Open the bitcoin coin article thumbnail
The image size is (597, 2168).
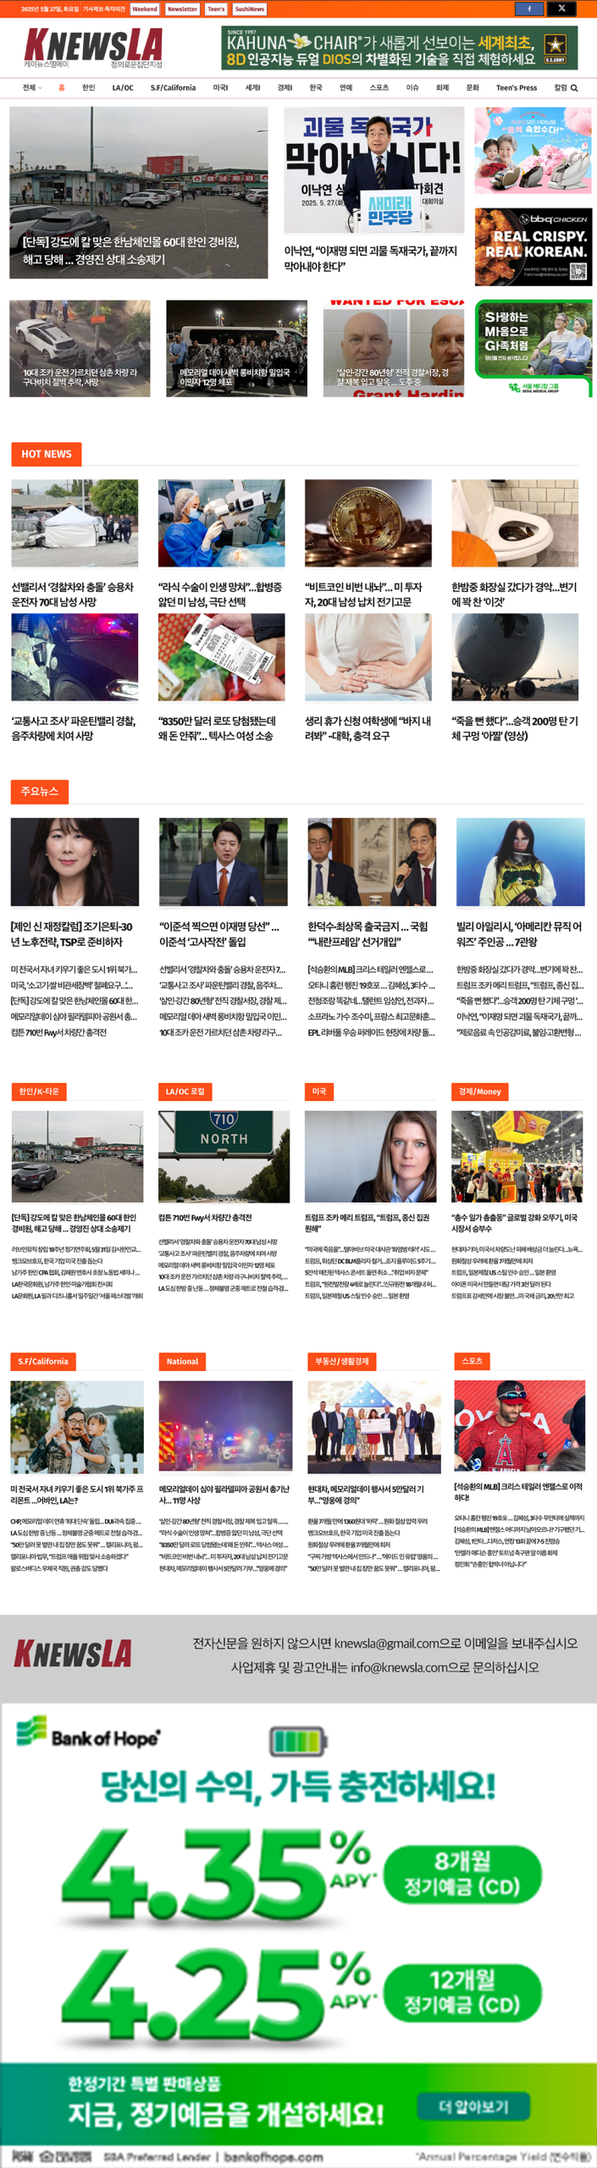368,523
